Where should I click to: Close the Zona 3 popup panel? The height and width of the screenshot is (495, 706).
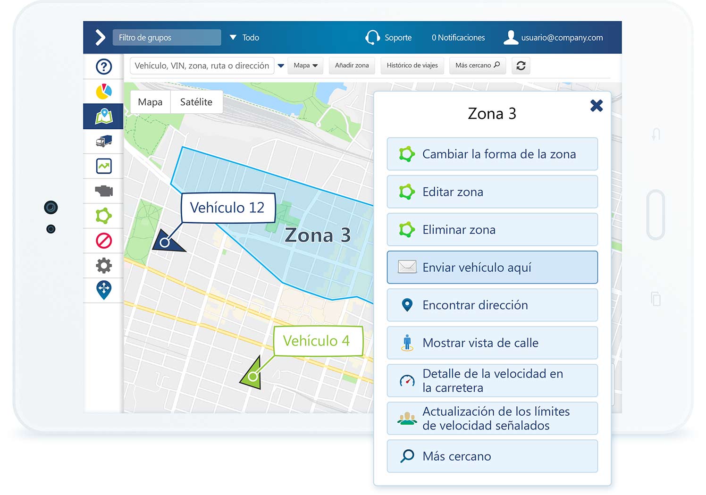click(597, 106)
